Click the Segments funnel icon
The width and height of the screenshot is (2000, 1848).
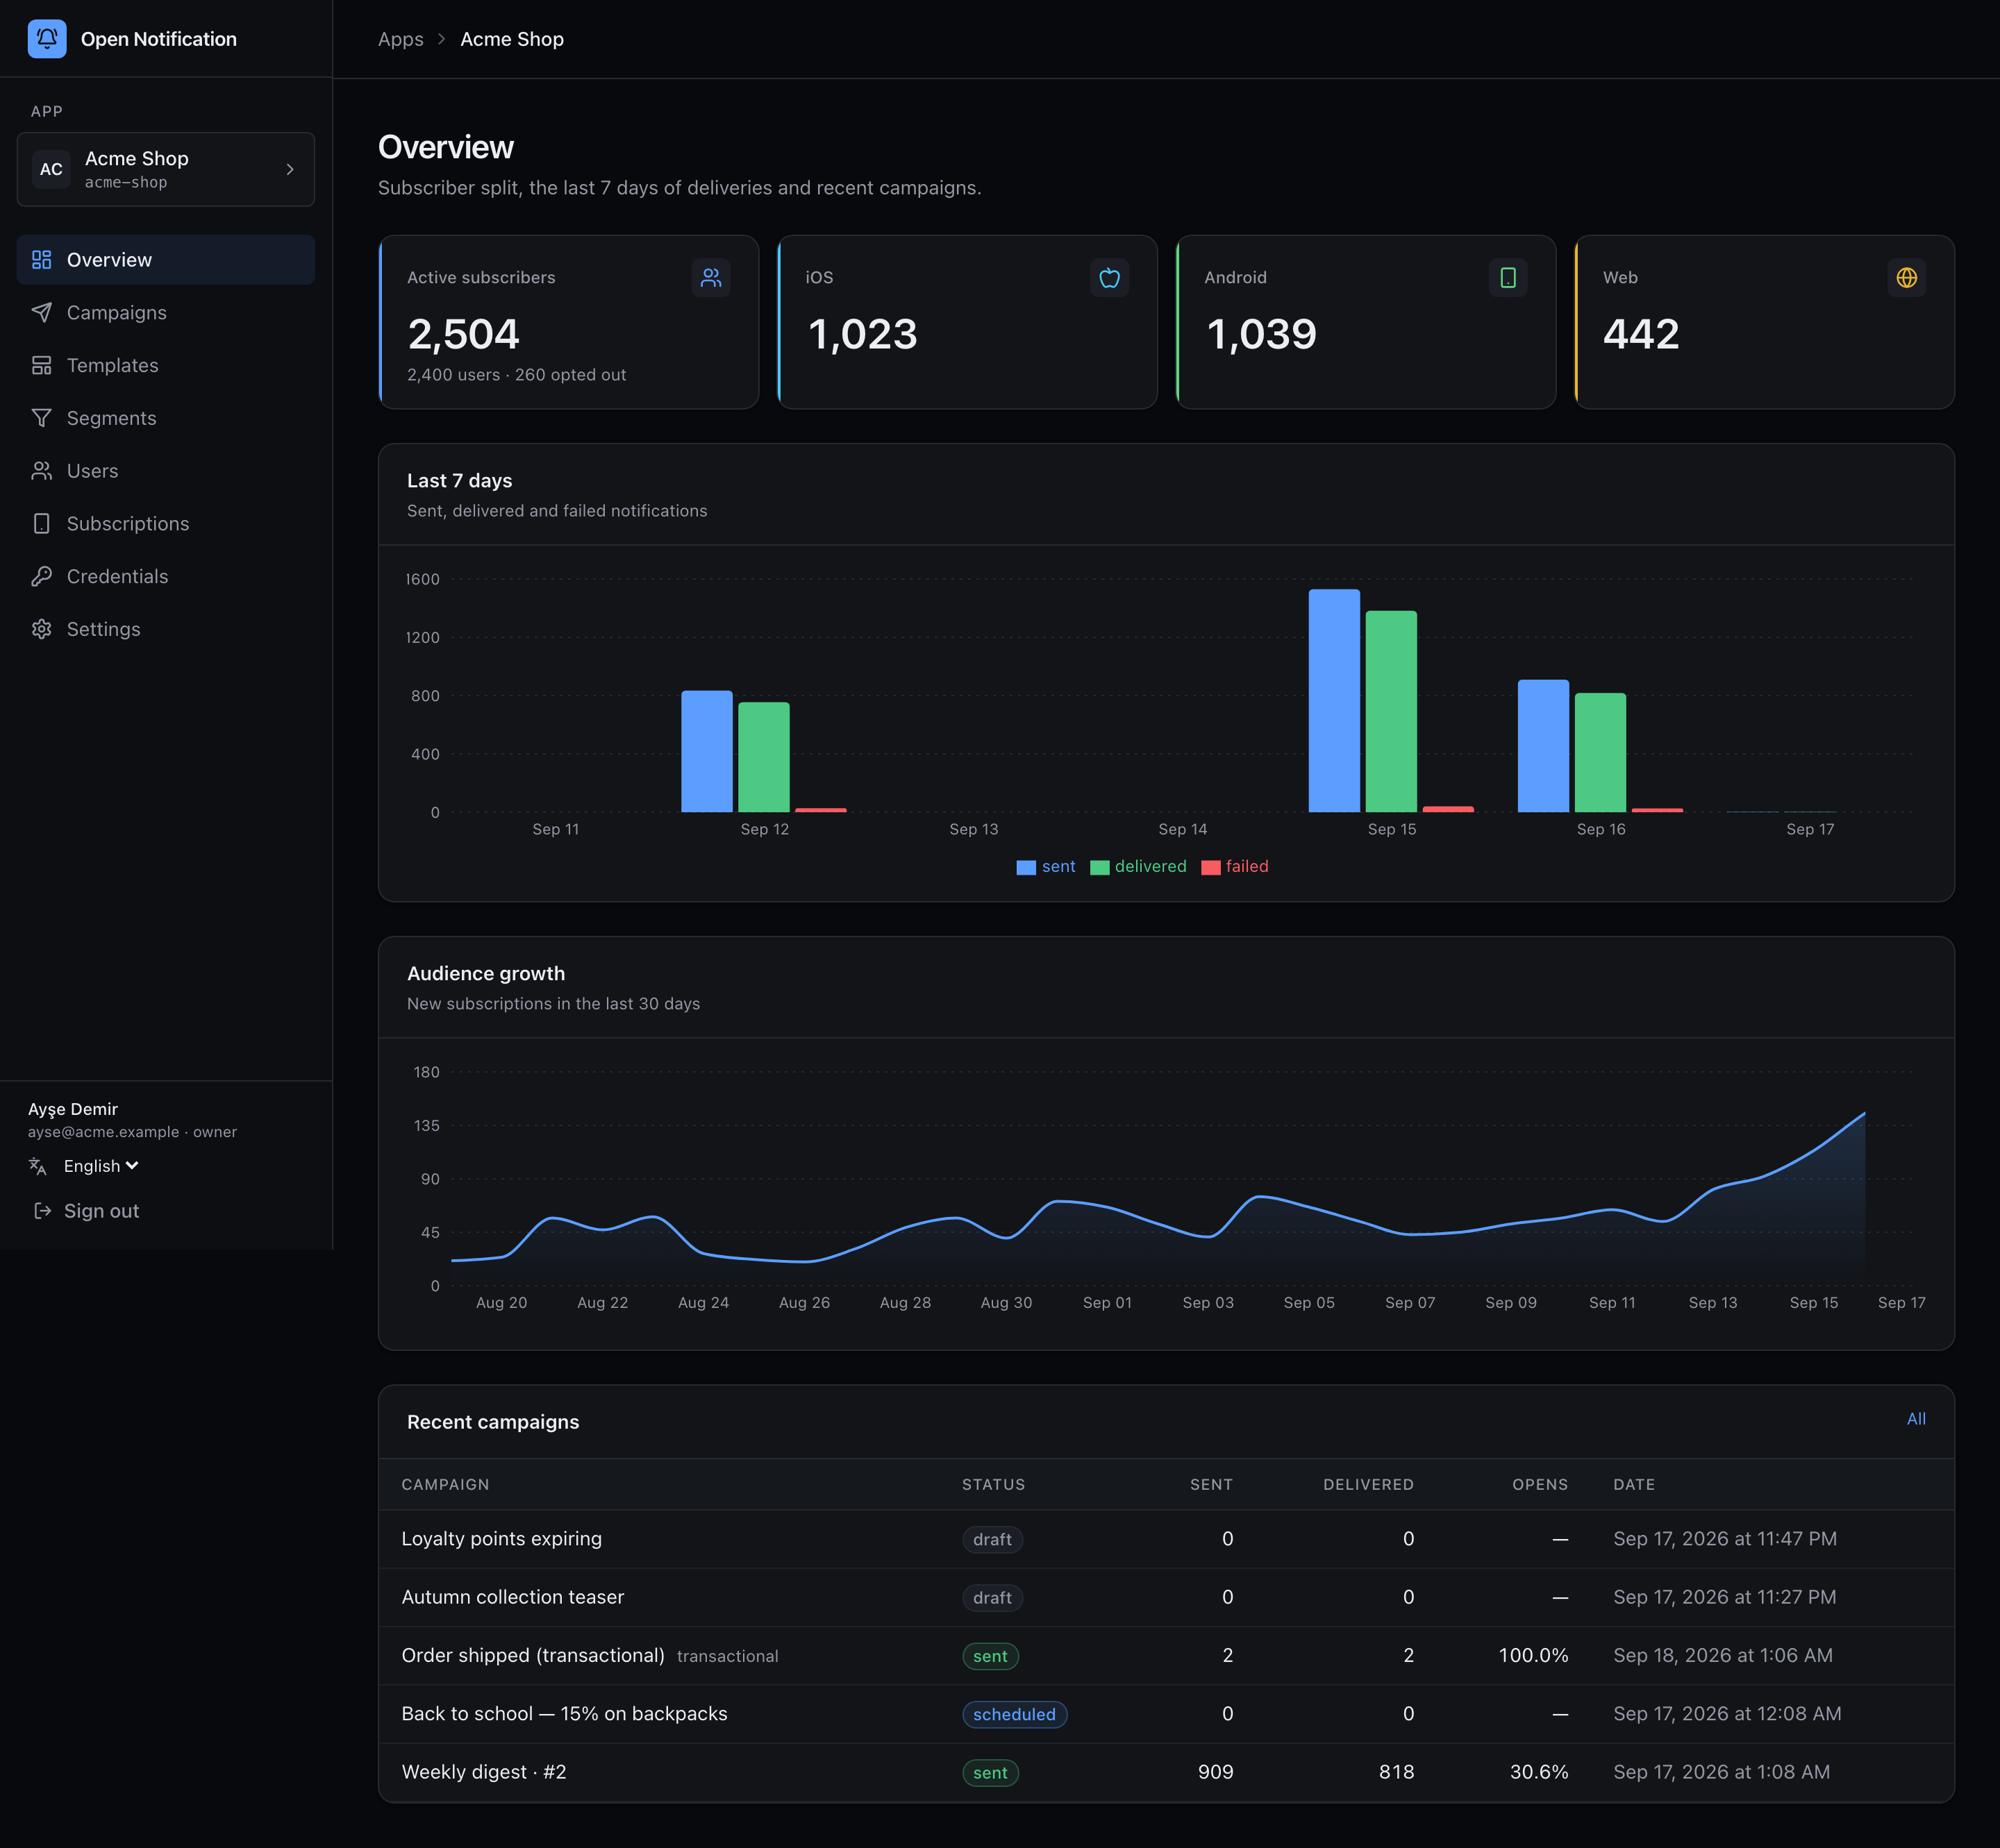click(41, 418)
